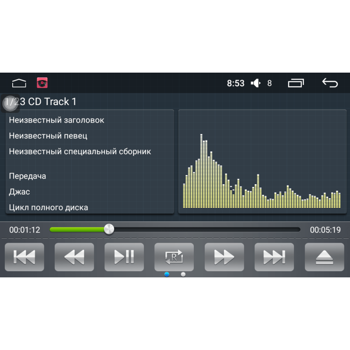Click the playback progress slider knob
The image size is (350, 350).
click(x=109, y=229)
